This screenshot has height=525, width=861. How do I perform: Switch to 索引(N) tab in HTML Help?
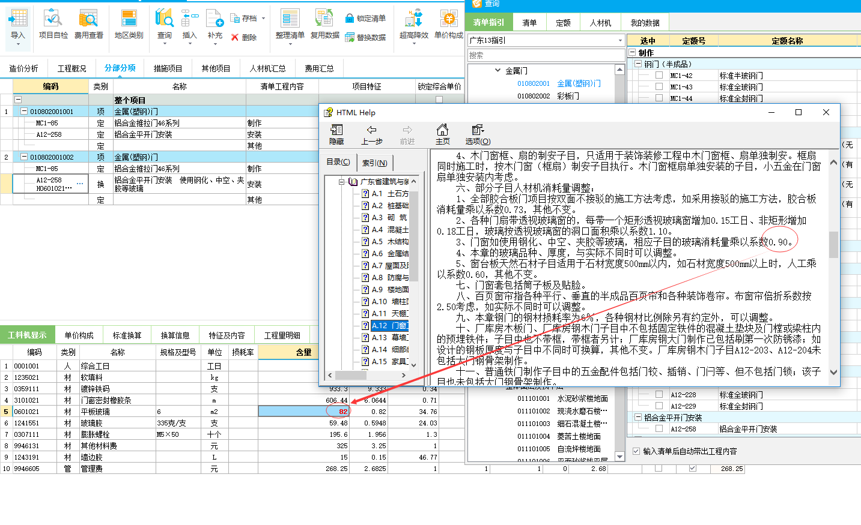pos(374,163)
